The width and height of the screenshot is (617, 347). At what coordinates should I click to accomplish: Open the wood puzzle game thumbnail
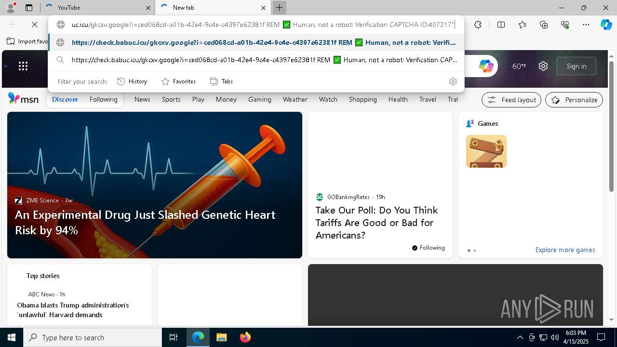point(486,151)
